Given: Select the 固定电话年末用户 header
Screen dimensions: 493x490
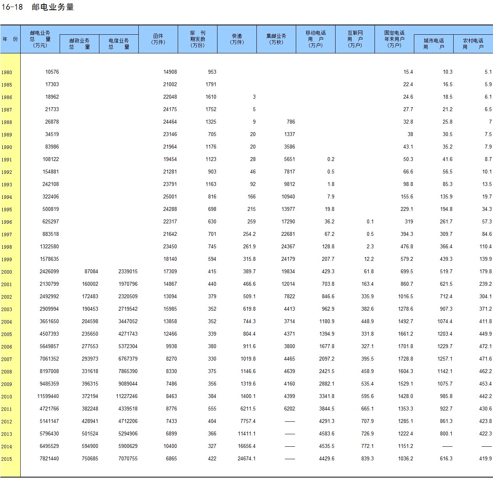Looking at the screenshot, I should tap(394, 39).
